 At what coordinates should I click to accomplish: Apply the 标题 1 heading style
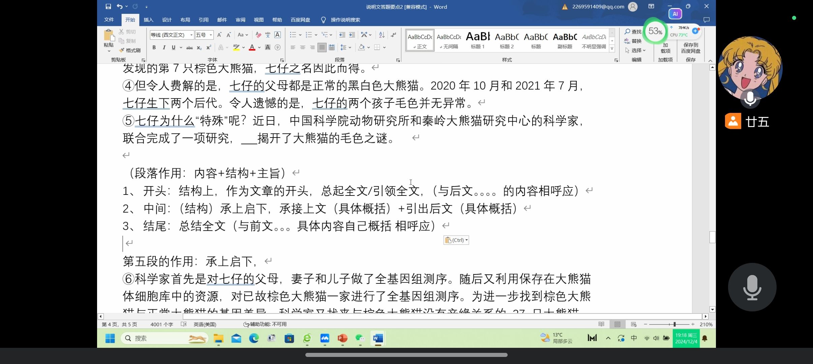(x=478, y=40)
